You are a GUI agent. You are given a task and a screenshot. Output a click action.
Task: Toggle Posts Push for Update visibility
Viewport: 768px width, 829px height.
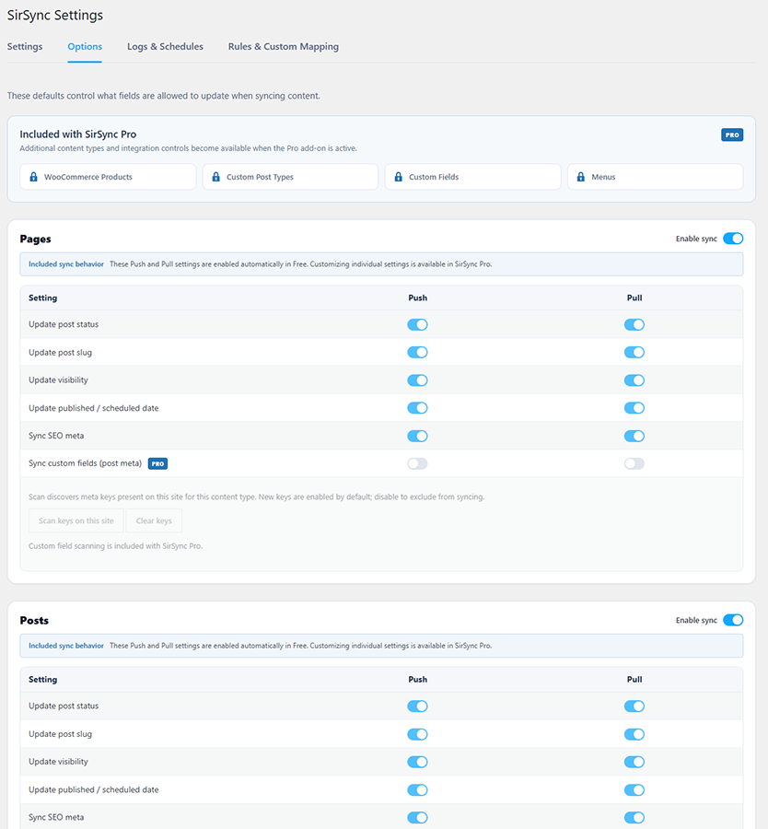[x=417, y=762]
